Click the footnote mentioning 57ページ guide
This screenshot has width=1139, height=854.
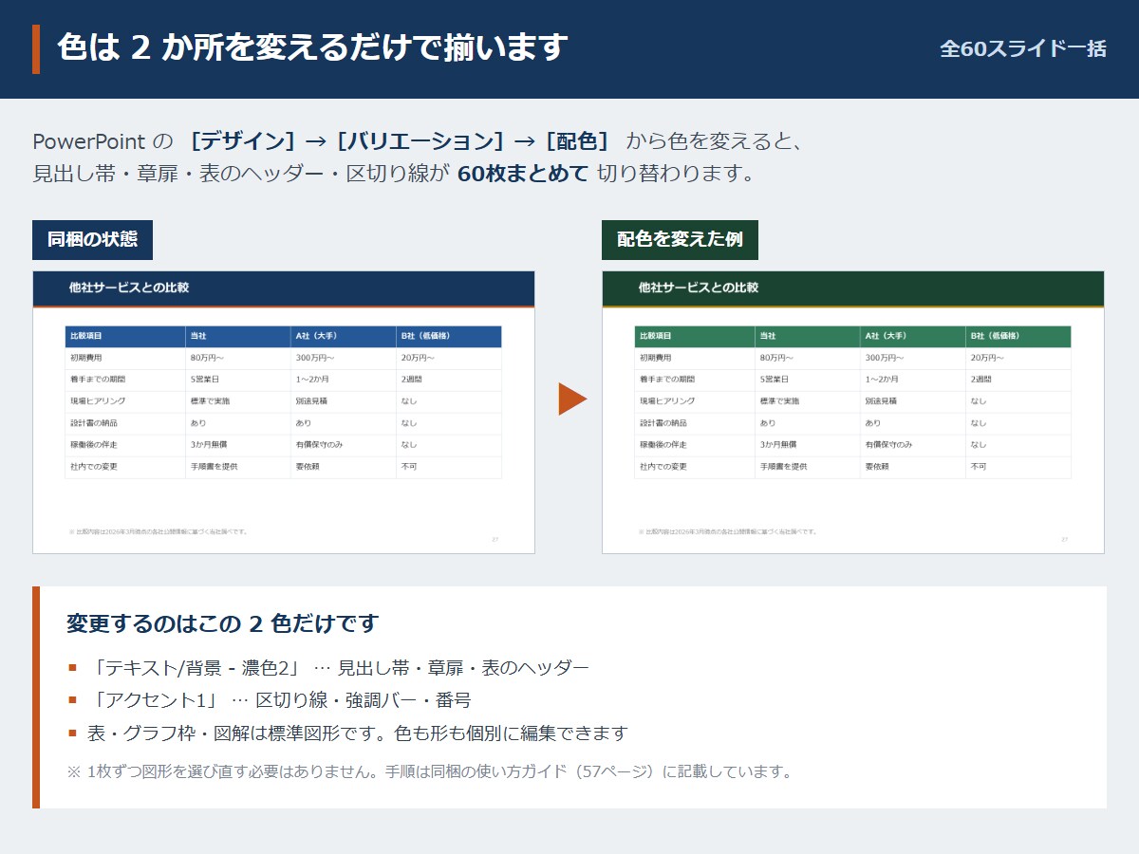(430, 771)
